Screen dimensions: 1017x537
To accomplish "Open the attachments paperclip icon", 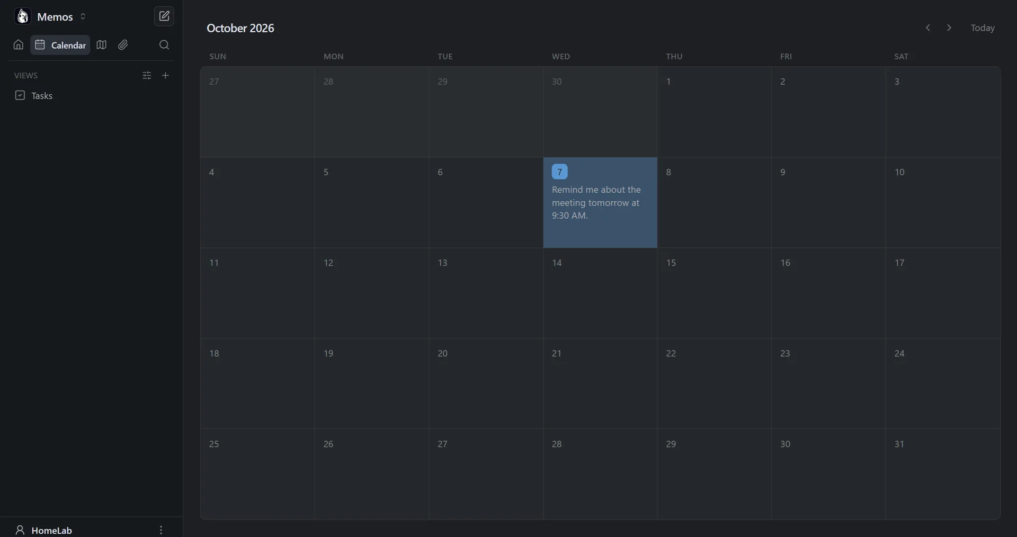I will click(123, 45).
